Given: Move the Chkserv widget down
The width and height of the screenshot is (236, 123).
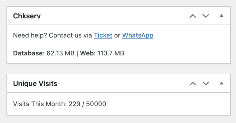Looking at the screenshot, I should pos(206,16).
